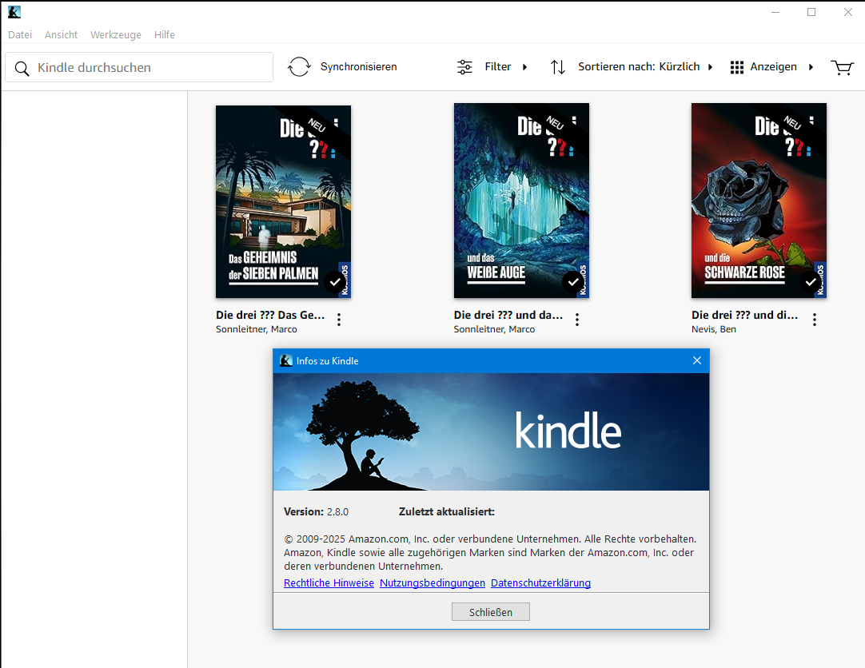Click the grid view Anzeigen icon
The width and height of the screenshot is (865, 668).
coord(737,67)
